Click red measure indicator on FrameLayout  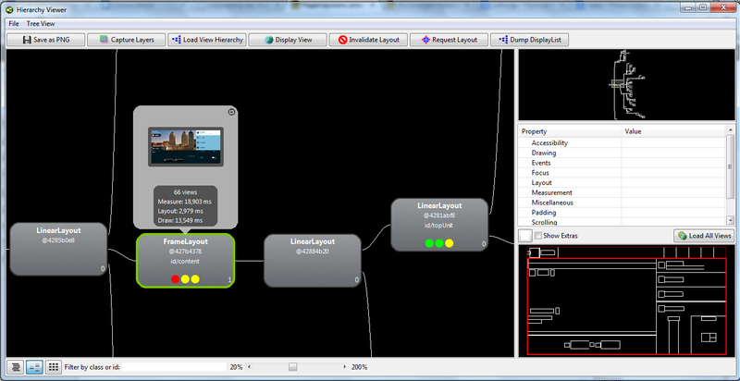tap(175, 279)
